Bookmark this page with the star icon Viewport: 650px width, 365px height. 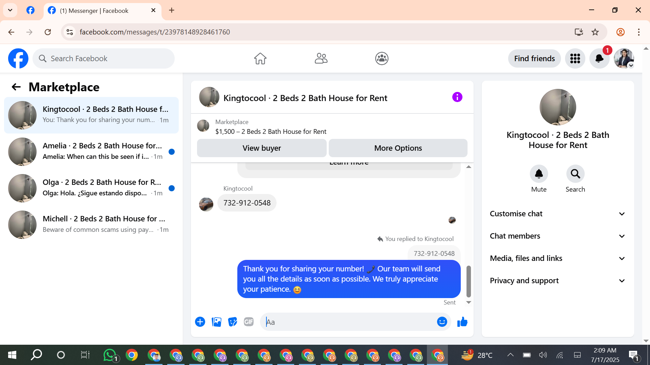point(595,32)
